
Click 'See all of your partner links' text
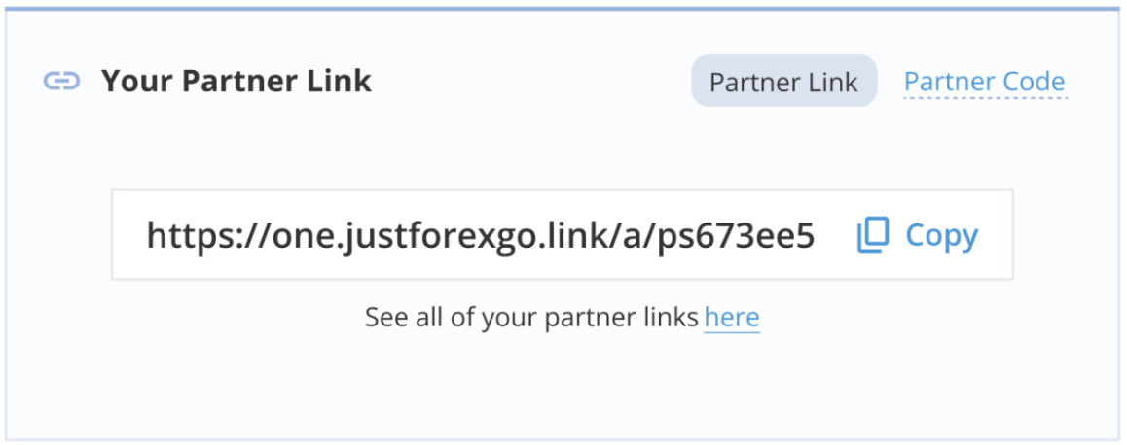pos(532,317)
